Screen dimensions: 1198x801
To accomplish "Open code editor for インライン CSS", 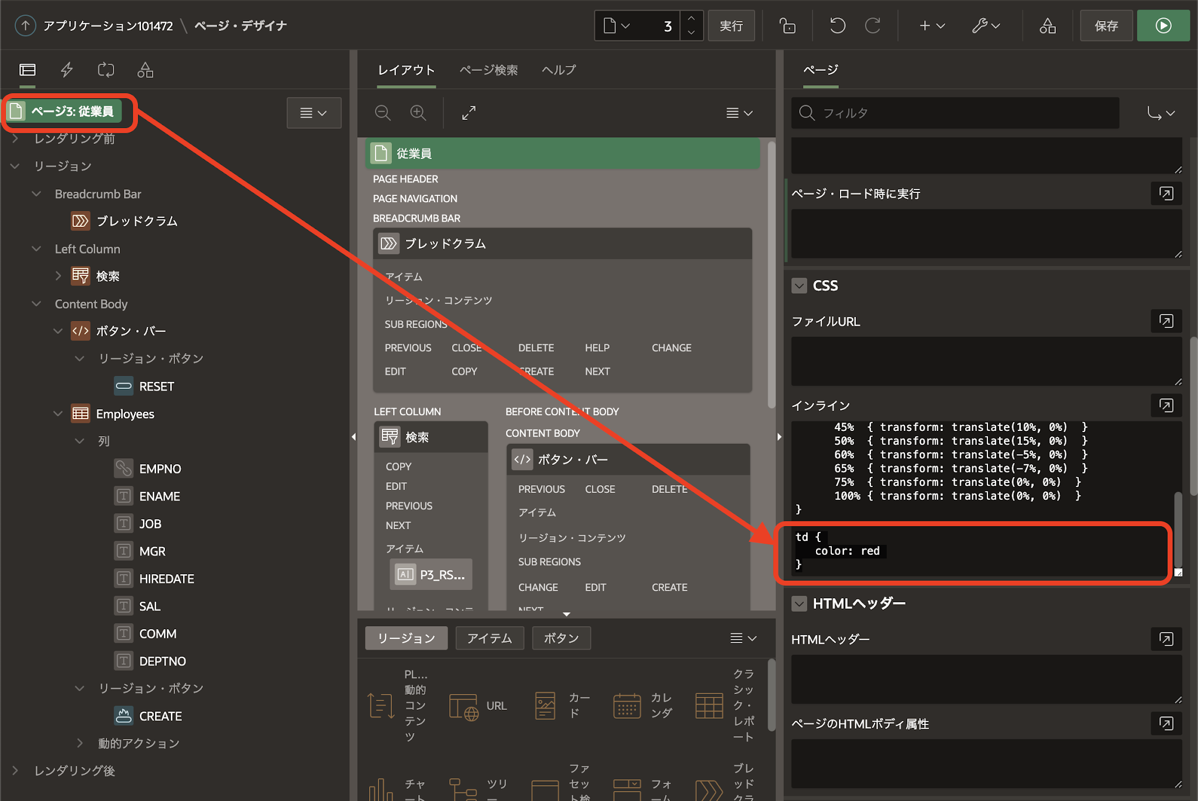I will tap(1166, 405).
